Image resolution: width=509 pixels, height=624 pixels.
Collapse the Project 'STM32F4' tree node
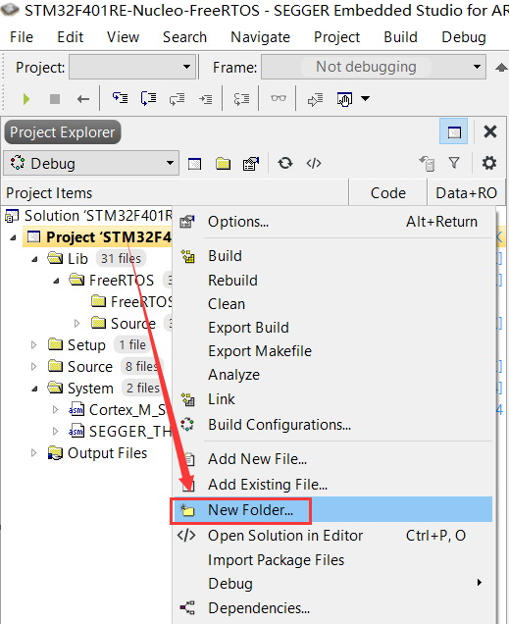click(14, 237)
